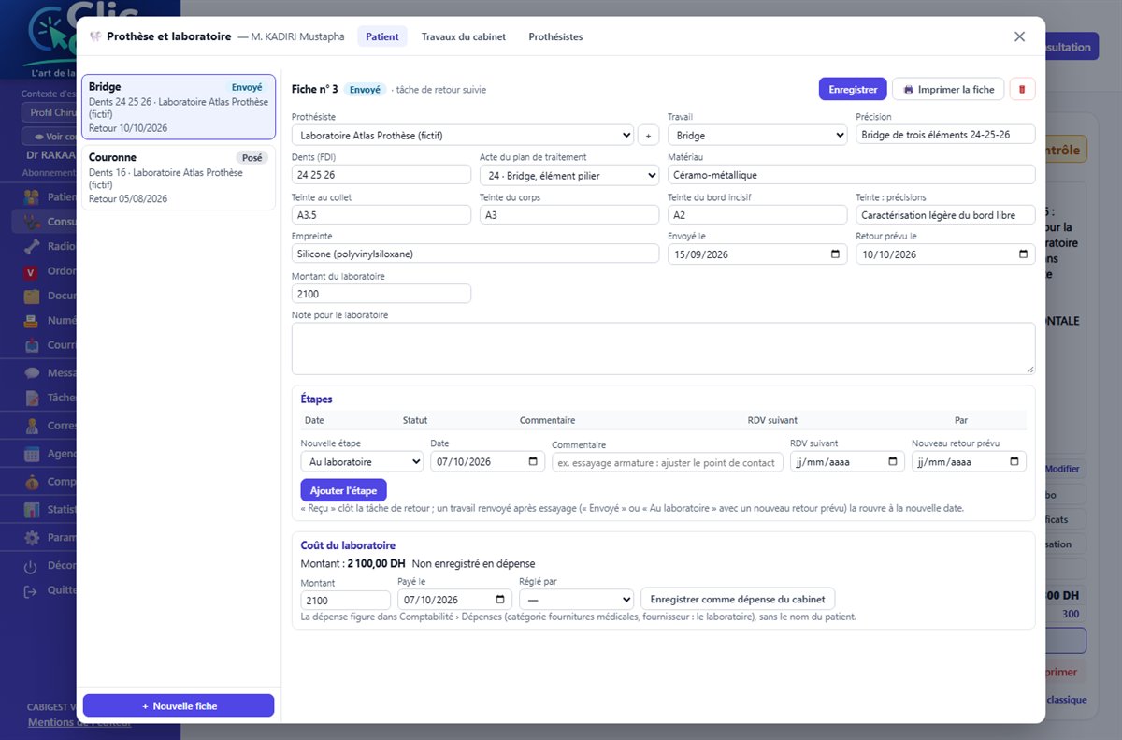Open the calendar picker for Retour prévu le
The height and width of the screenshot is (740, 1122).
click(x=1023, y=254)
